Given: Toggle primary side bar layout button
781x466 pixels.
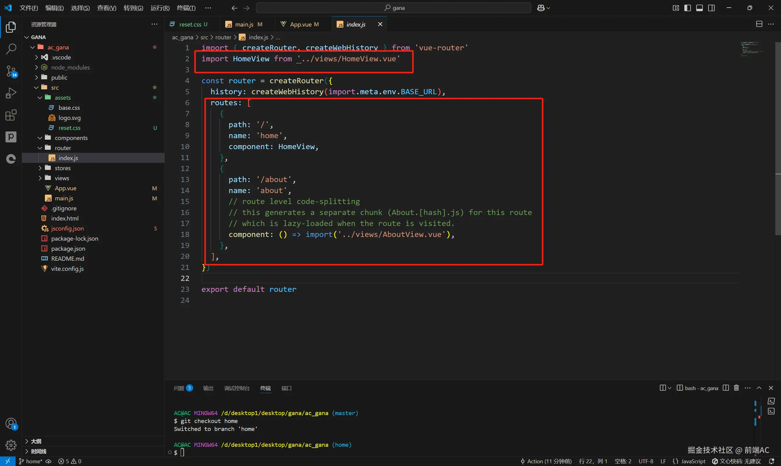Looking at the screenshot, I should click(687, 8).
